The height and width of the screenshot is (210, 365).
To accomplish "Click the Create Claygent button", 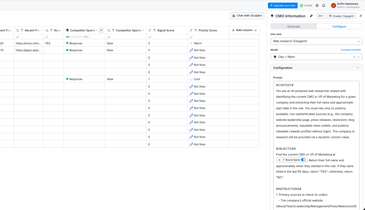I will pyautogui.click(x=341, y=16).
